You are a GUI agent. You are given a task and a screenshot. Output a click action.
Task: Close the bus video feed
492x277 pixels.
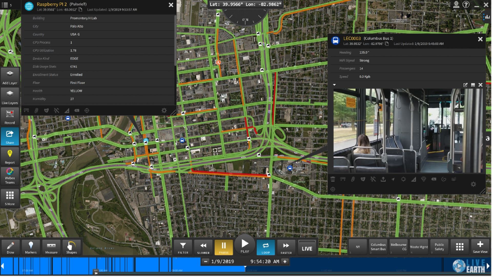click(x=480, y=85)
